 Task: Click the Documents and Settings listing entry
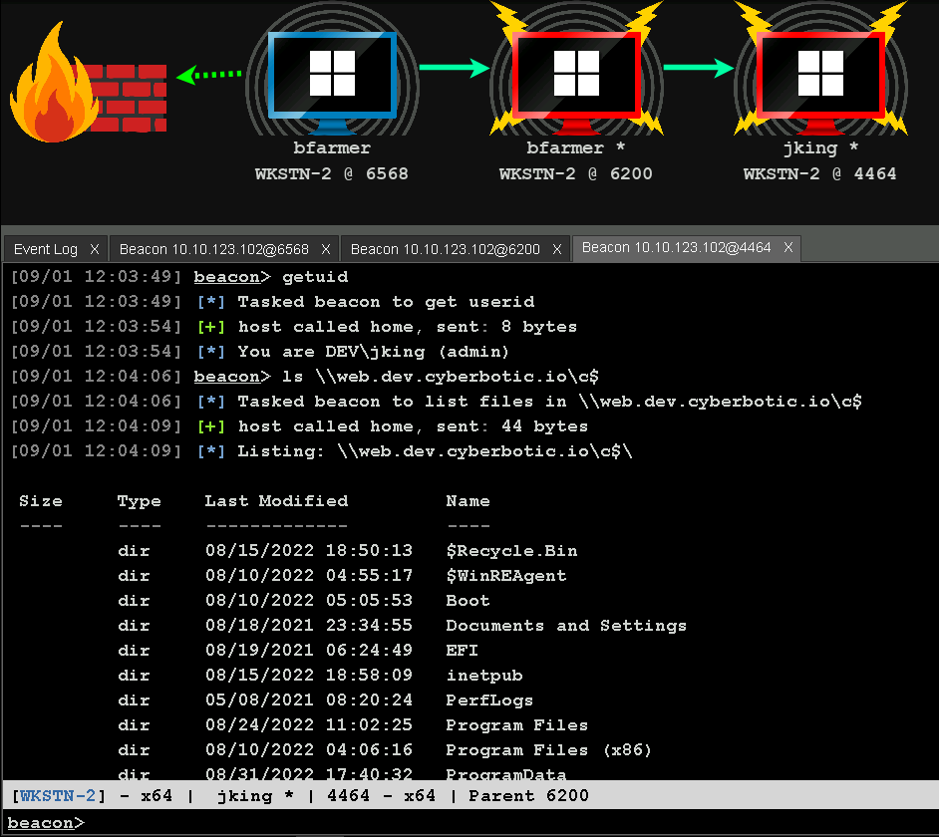[x=565, y=626]
